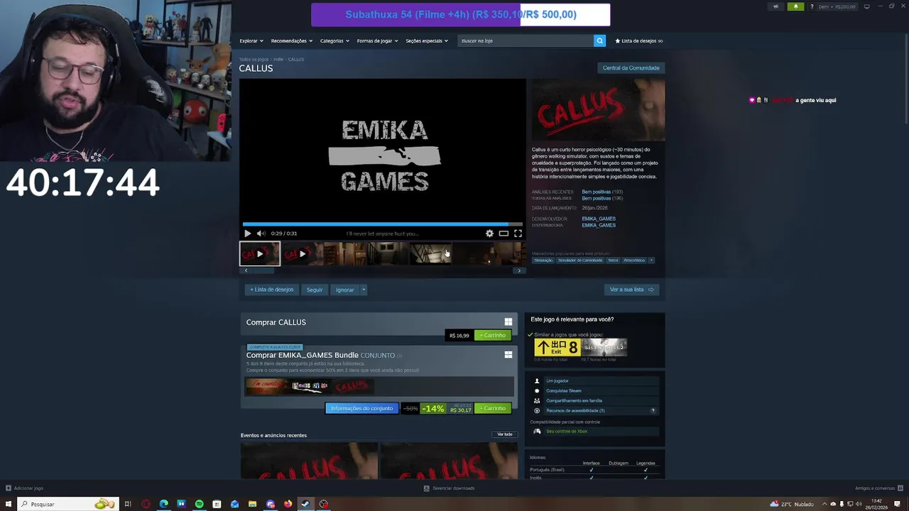Toggle theater mode on the video player
Screen dimensions: 909x511
pos(504,233)
